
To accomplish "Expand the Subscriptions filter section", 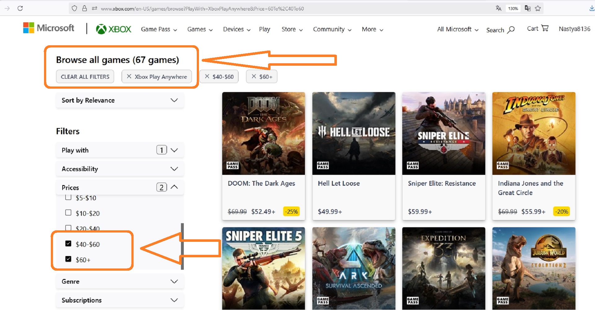I will [x=120, y=300].
